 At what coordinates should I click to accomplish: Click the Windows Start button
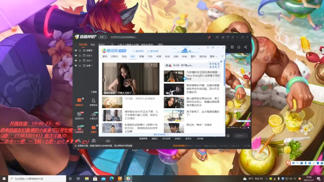click(4, 178)
